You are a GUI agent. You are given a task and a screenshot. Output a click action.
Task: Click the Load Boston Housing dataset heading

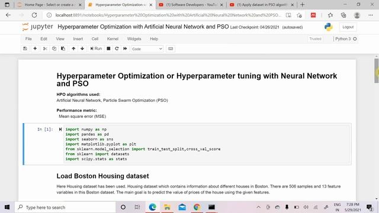point(102,176)
